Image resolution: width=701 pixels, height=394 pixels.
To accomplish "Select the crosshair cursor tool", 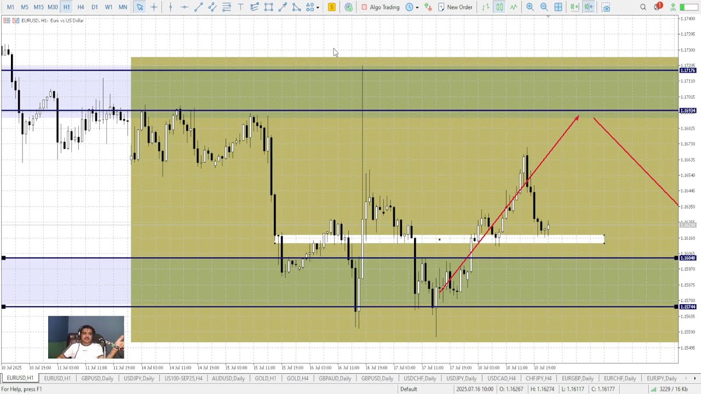I will (x=154, y=7).
